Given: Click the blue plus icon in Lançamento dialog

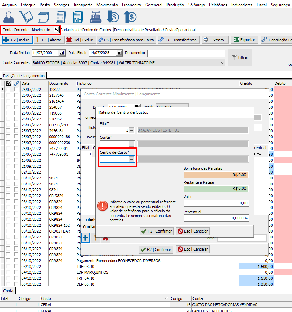Looking at the screenshot, I should pos(85,238).
